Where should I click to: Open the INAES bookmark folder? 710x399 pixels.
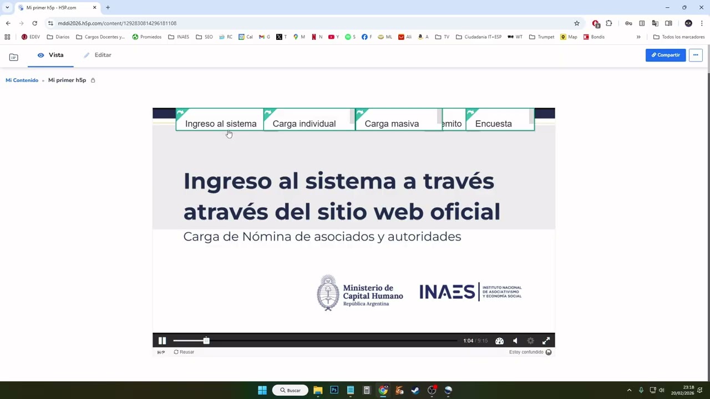(179, 37)
